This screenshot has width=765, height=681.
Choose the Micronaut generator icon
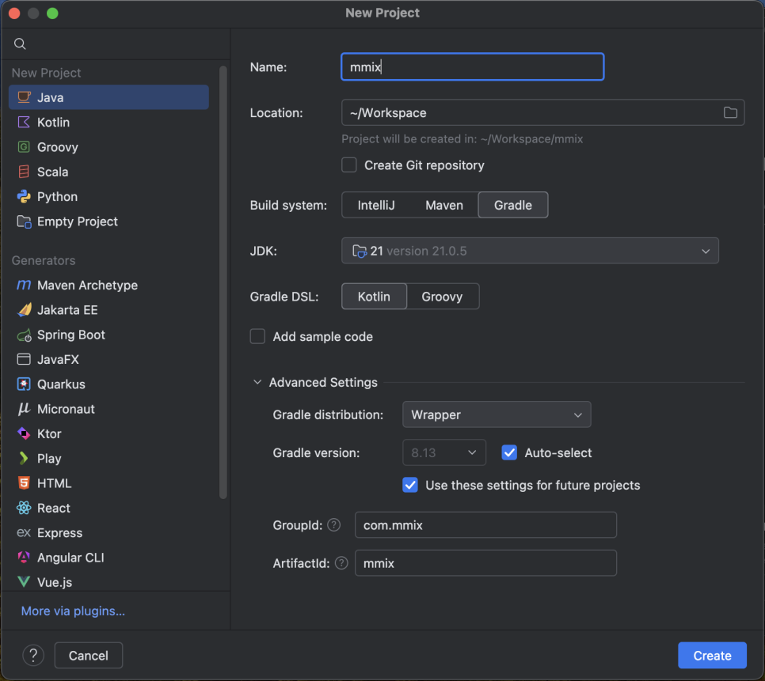(24, 409)
